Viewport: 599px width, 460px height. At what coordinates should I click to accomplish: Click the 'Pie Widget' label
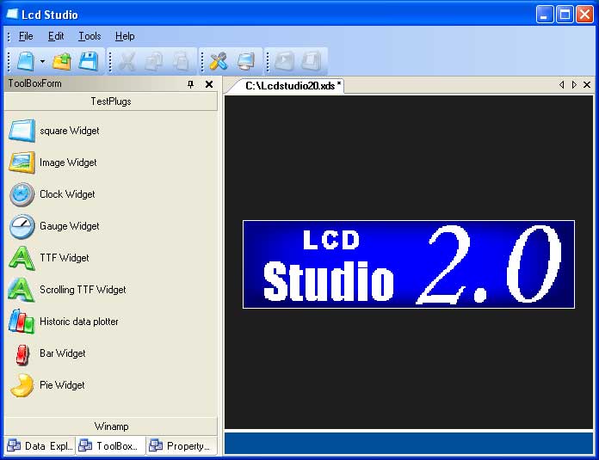click(x=62, y=385)
